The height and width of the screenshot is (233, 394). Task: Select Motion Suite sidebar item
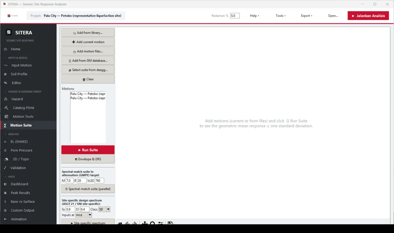click(28, 125)
